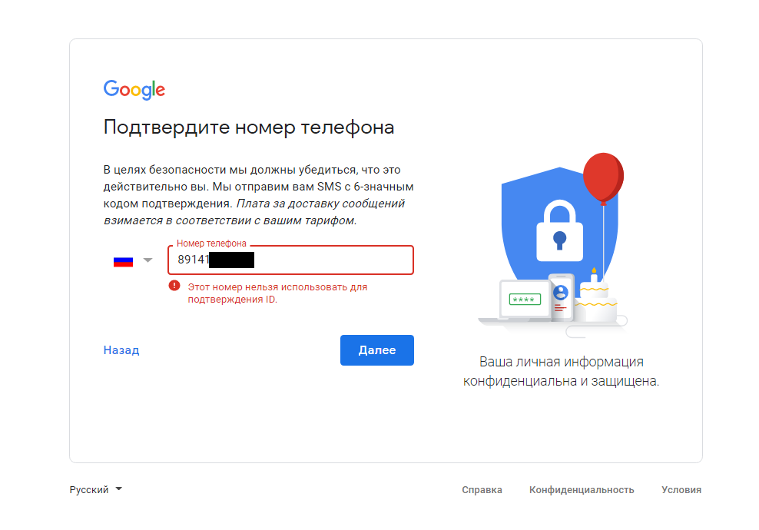Open the "Конфиденциальность" privacy link
Screen dimensions: 759x530
(582, 489)
